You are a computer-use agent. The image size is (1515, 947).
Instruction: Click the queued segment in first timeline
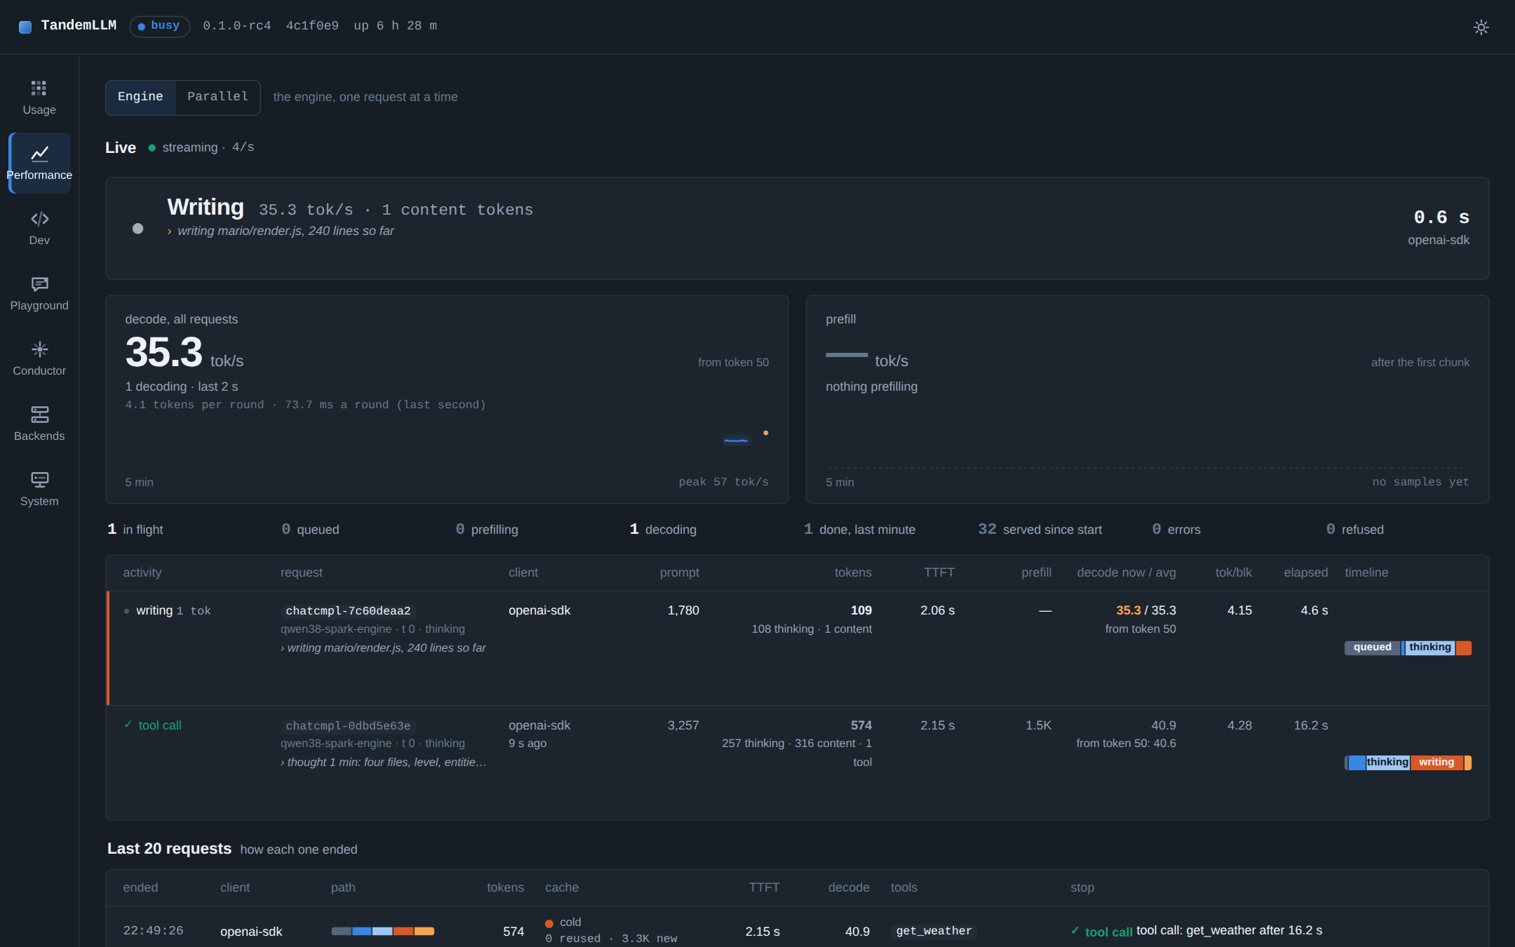tap(1372, 647)
